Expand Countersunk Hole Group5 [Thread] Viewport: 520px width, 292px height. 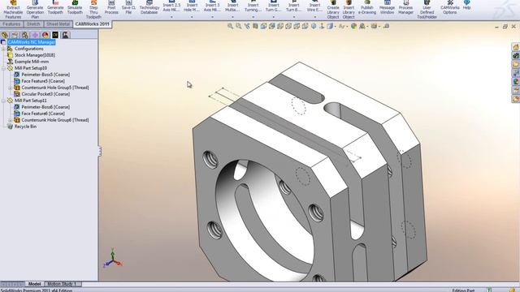point(10,88)
